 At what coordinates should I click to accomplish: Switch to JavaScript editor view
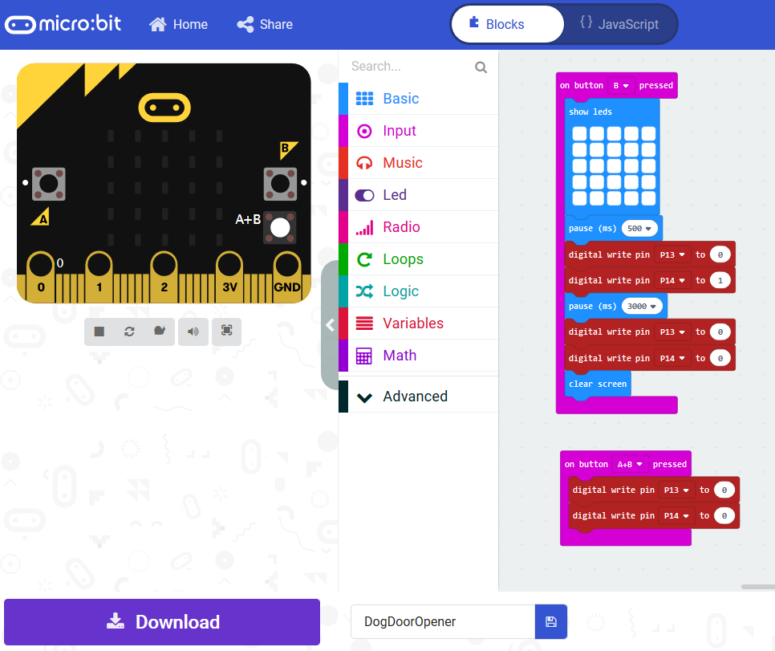point(619,24)
